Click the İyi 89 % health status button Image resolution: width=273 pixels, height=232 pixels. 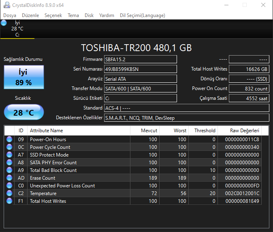pyautogui.click(x=24, y=77)
